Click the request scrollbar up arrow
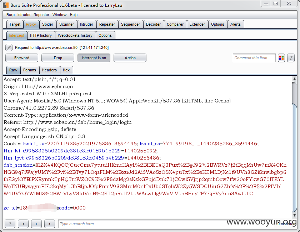Viewport: 300px width, 232px height. [x=294, y=79]
